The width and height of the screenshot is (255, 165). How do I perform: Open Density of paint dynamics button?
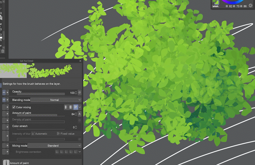[x=79, y=120]
